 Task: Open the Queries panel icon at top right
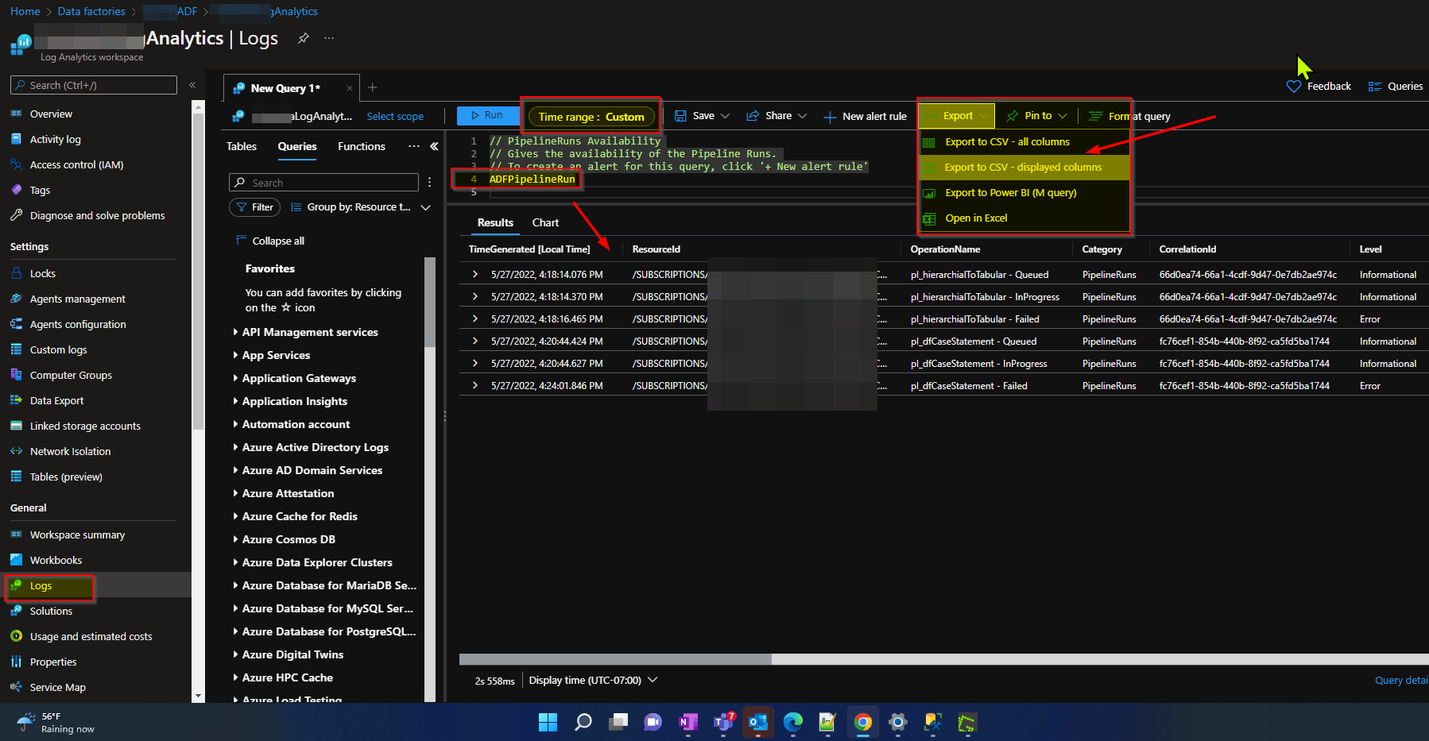point(1375,86)
